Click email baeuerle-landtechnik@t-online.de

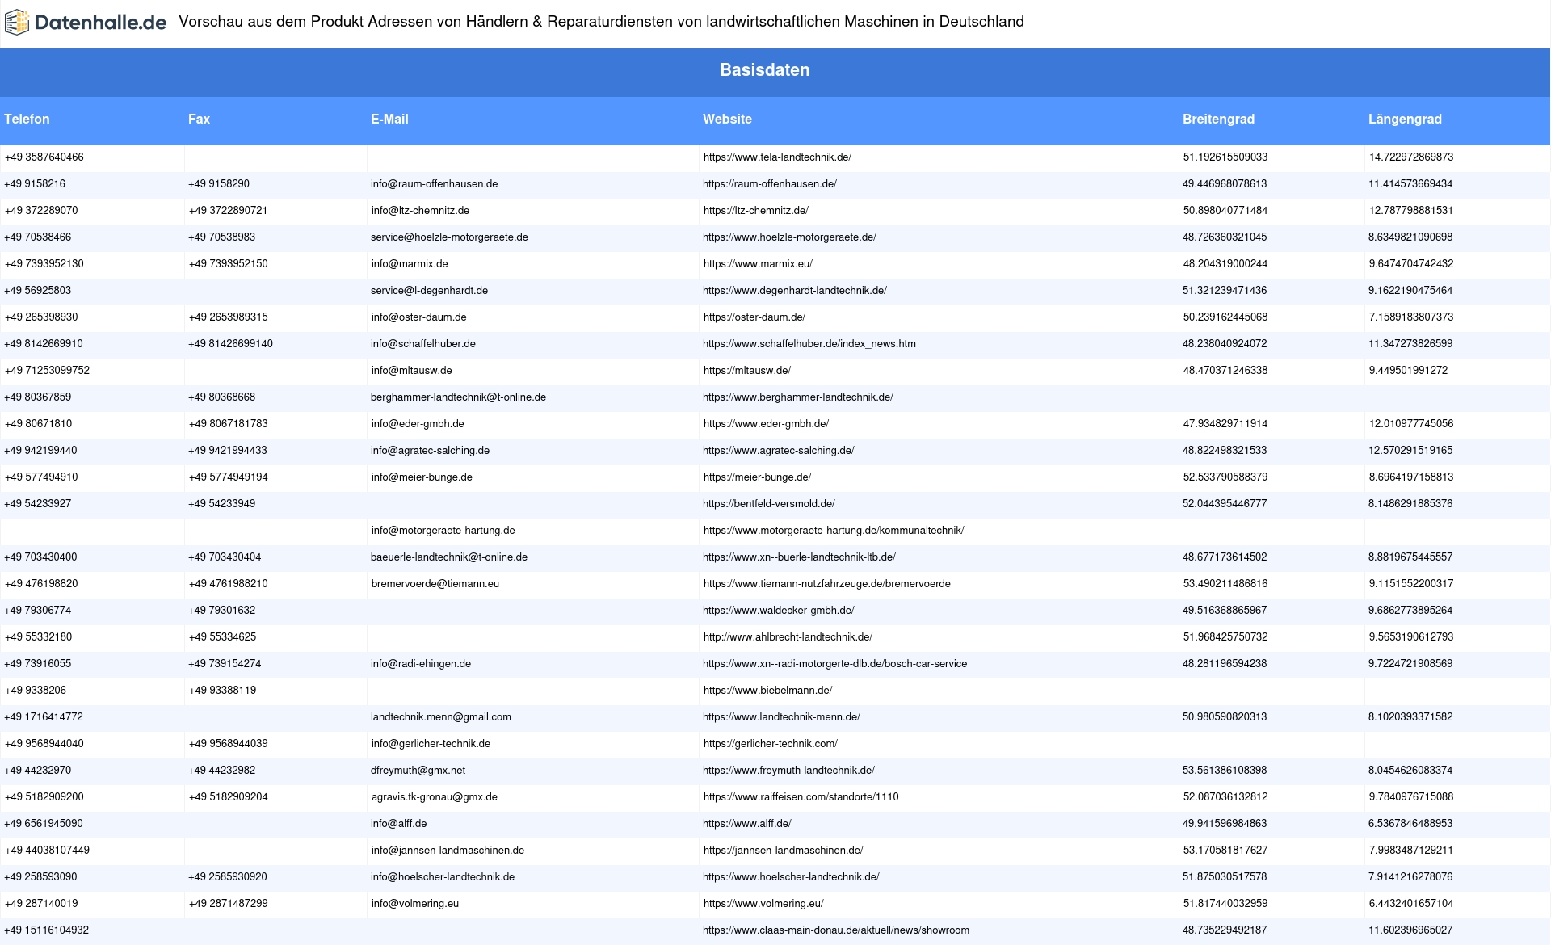[x=449, y=557]
